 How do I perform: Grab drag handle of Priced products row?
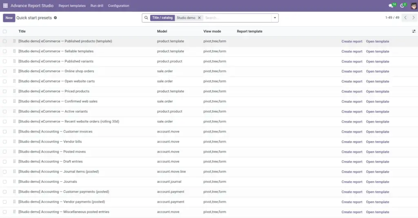click(14, 91)
